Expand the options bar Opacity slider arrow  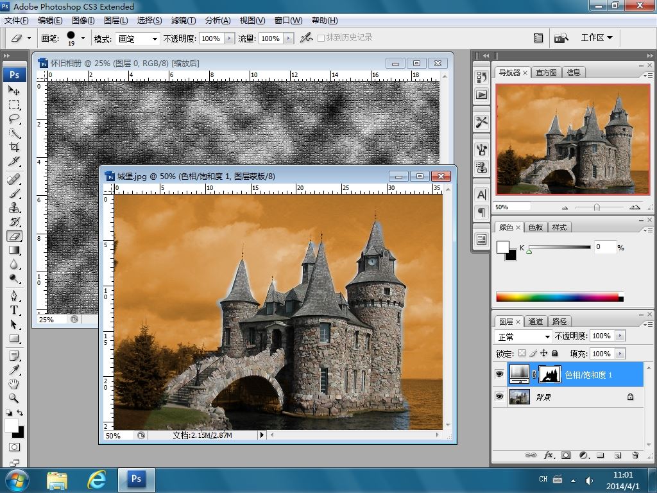(x=229, y=39)
